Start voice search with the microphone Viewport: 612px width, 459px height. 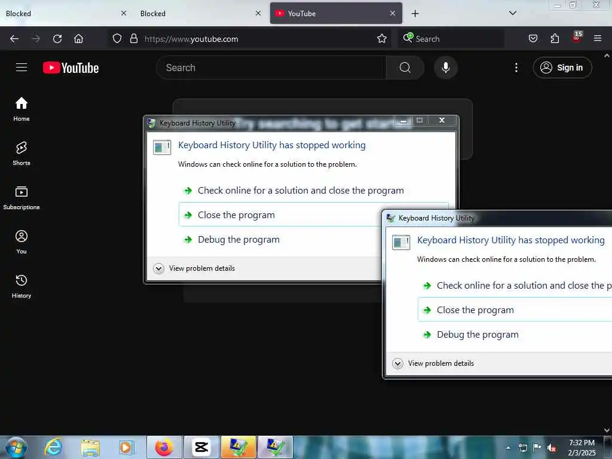click(x=446, y=68)
